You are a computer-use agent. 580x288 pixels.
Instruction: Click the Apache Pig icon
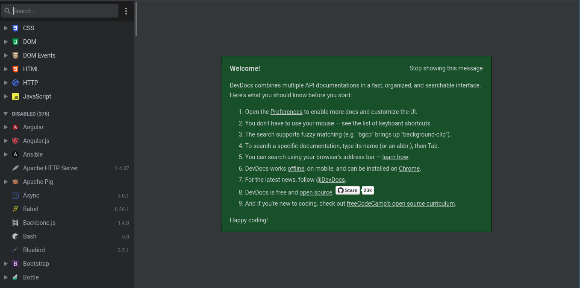click(15, 182)
